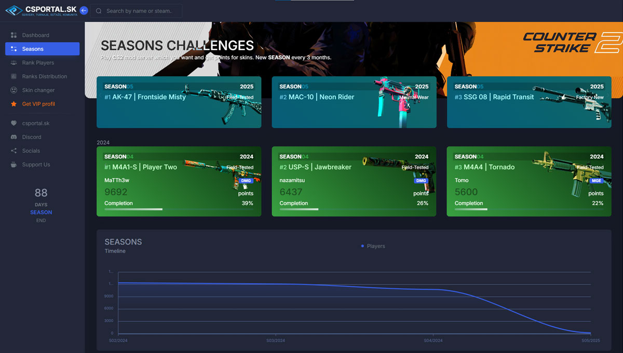Click the orange star VIP icon
This screenshot has width=623, height=353.
(x=14, y=104)
